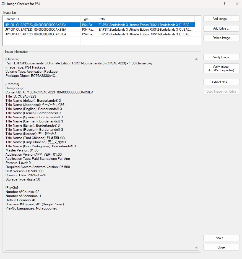Select the row with path 3-Borderlands 3

99,34
